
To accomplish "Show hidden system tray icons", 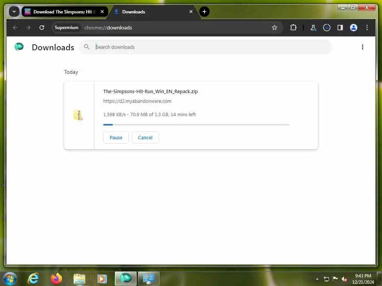I will (x=317, y=279).
